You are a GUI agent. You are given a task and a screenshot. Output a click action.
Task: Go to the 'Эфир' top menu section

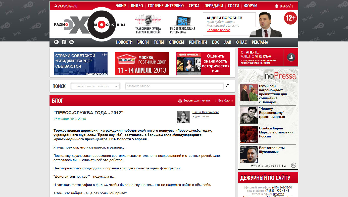pos(121,6)
